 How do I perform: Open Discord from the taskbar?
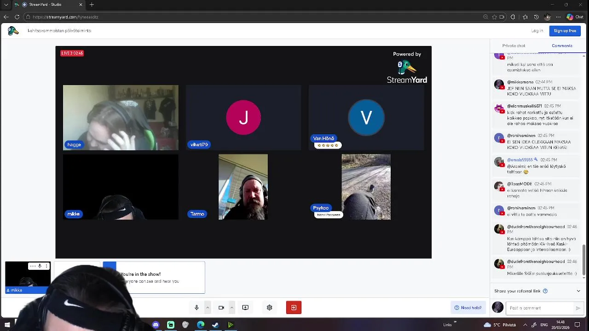point(156,325)
